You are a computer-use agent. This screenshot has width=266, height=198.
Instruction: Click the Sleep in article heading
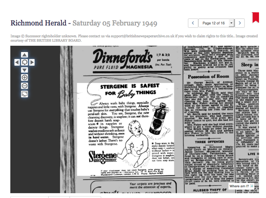(x=250, y=65)
